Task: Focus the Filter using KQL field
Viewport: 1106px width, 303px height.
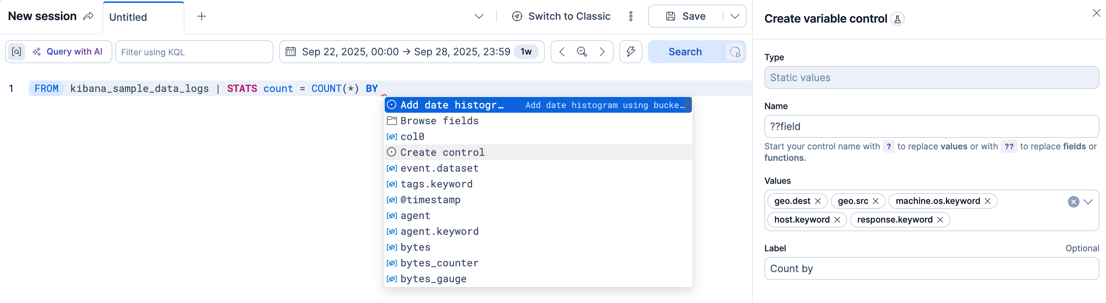Action: pos(194,52)
